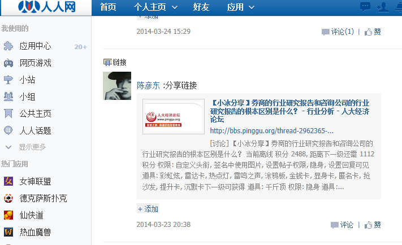The width and height of the screenshot is (402, 245).
Task: Open 陈彦东 profile avatar photo
Action: (117, 86)
